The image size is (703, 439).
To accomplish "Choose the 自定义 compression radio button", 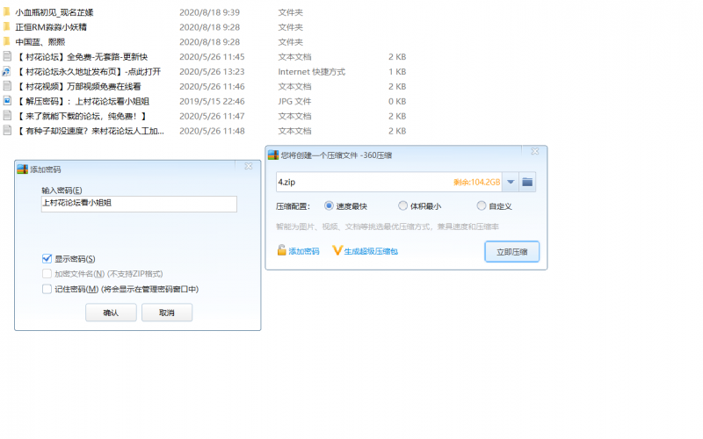I will coord(482,206).
